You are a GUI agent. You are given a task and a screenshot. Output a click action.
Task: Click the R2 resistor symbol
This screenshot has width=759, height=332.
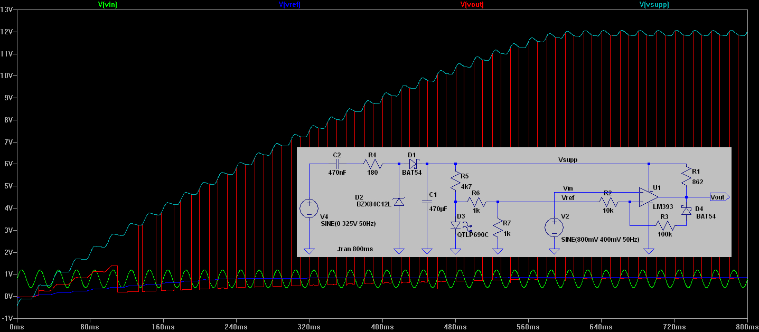click(608, 202)
